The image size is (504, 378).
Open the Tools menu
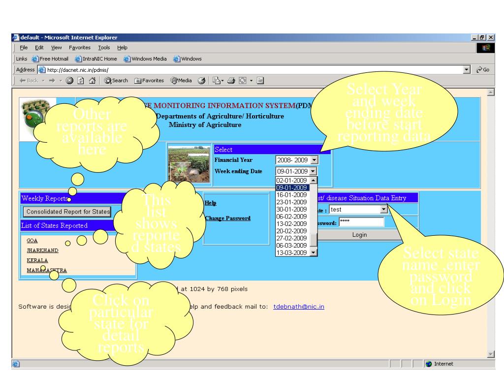[x=104, y=48]
